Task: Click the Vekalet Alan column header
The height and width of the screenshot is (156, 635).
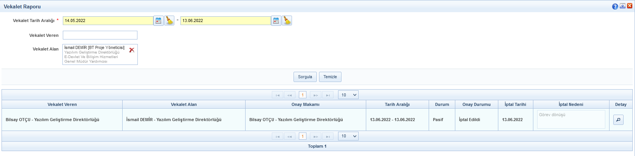Action: [x=184, y=104]
